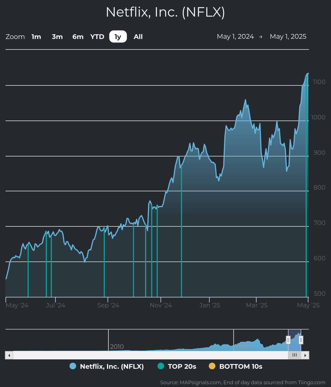Image resolution: width=331 pixels, height=387 pixels.
Task: Click the teal TOP 20s legend marker
Action: (161, 366)
